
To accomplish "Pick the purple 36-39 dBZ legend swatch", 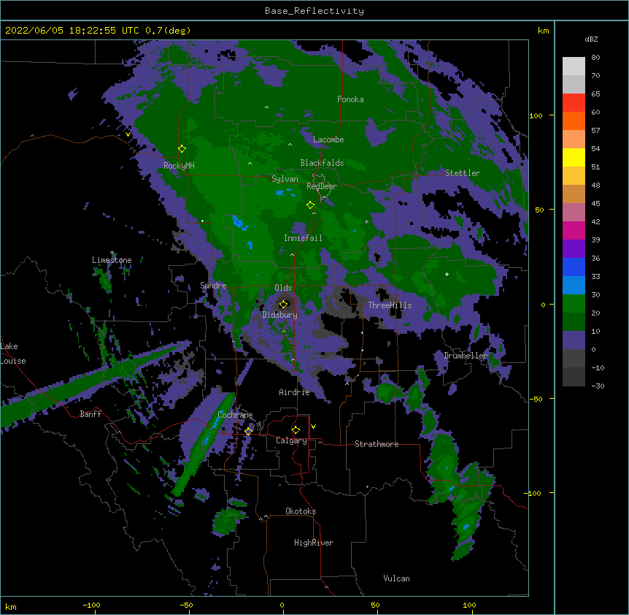I will coord(574,249).
